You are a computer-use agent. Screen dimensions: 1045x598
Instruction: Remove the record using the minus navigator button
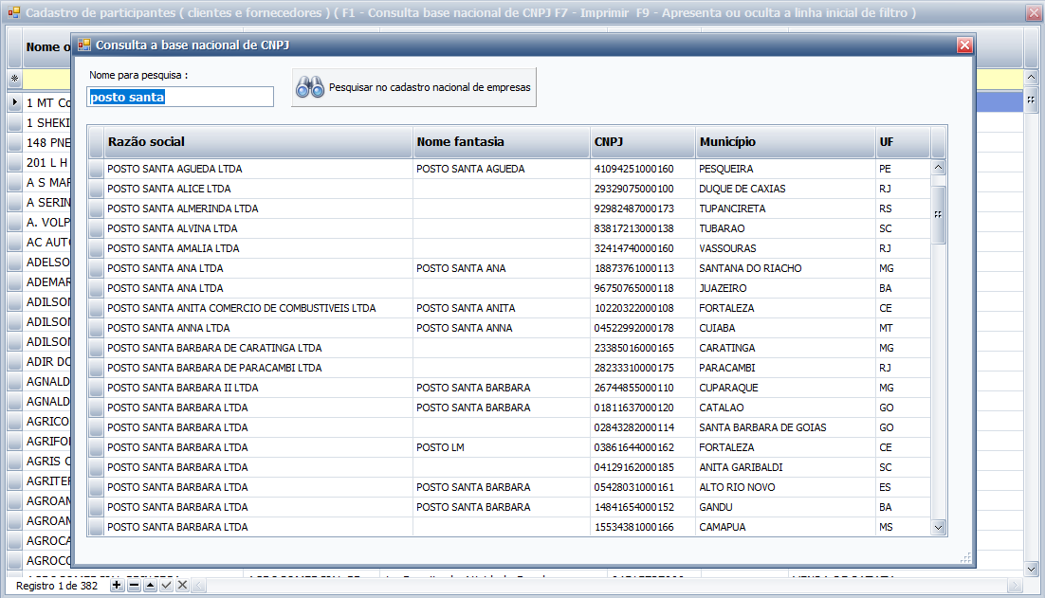[x=134, y=586]
